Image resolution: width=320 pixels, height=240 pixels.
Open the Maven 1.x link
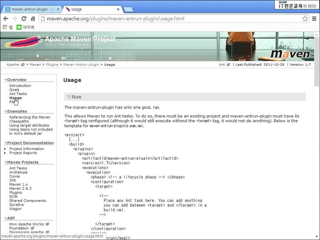(x=19, y=184)
